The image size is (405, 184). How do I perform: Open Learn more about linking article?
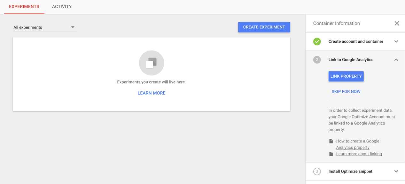(359, 154)
